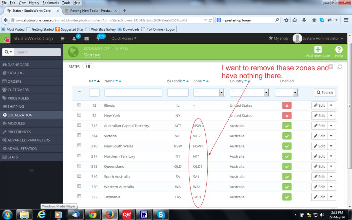Open Microsoft Word from the taskbar
The image size is (352, 220).
click(x=144, y=215)
